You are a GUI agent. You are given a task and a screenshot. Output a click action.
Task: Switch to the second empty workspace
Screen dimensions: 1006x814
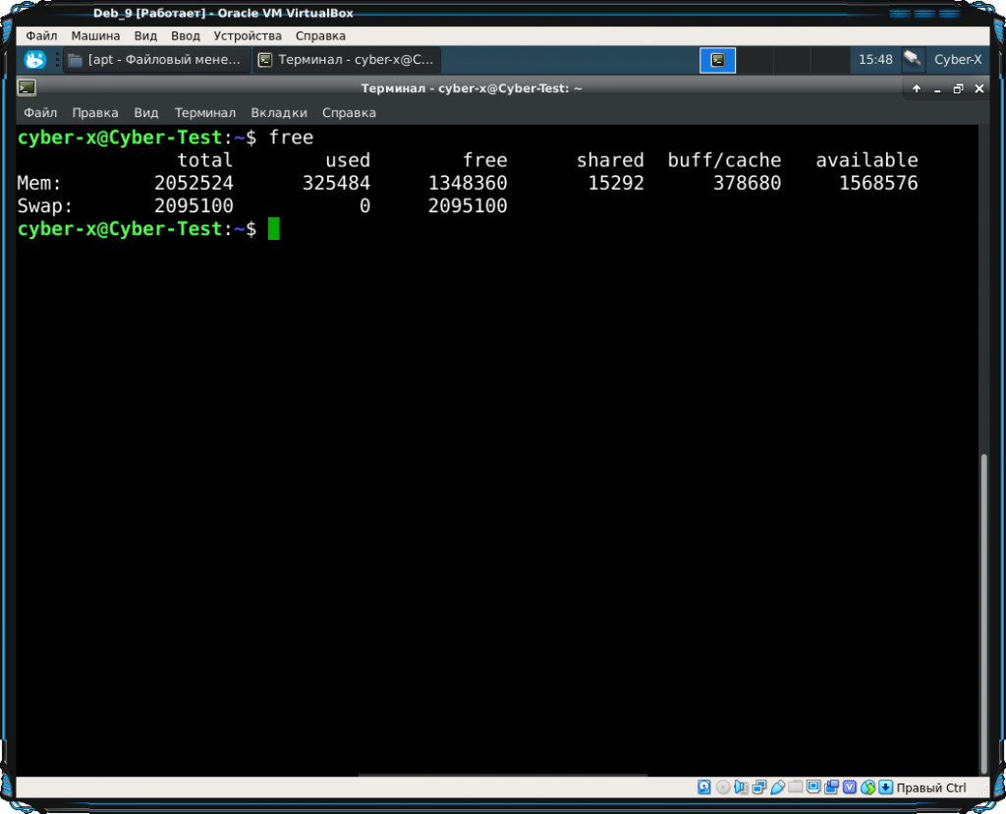[x=754, y=60]
